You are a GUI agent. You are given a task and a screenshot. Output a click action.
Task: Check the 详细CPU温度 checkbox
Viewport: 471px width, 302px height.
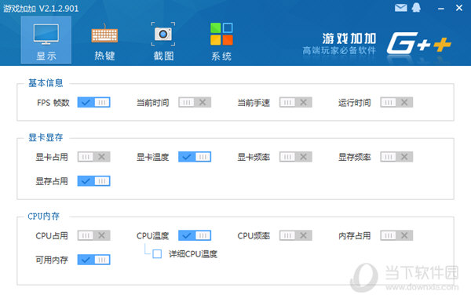[x=157, y=254]
